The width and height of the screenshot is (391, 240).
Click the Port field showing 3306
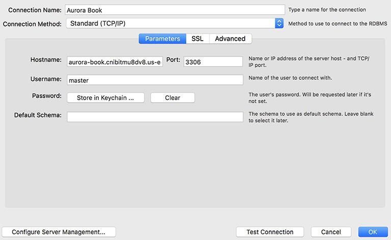(213, 62)
